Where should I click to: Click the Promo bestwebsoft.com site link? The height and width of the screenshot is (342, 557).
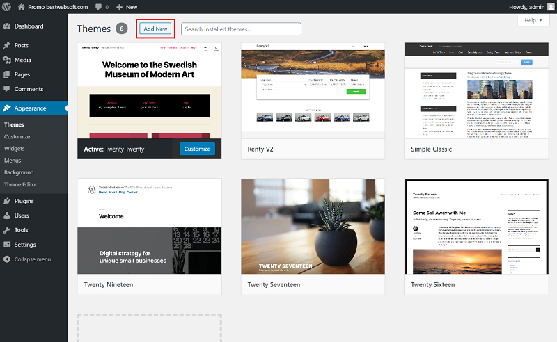coord(58,7)
